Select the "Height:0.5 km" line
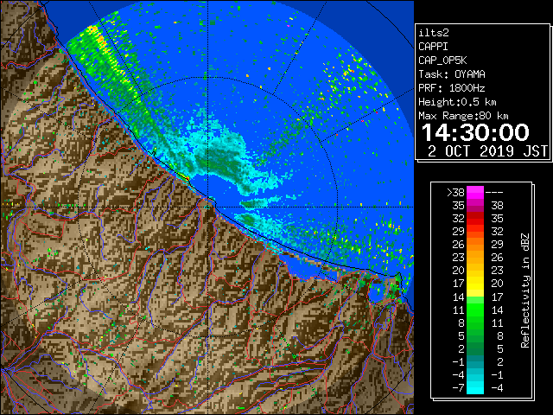This screenshot has height=415, width=553. [457, 102]
